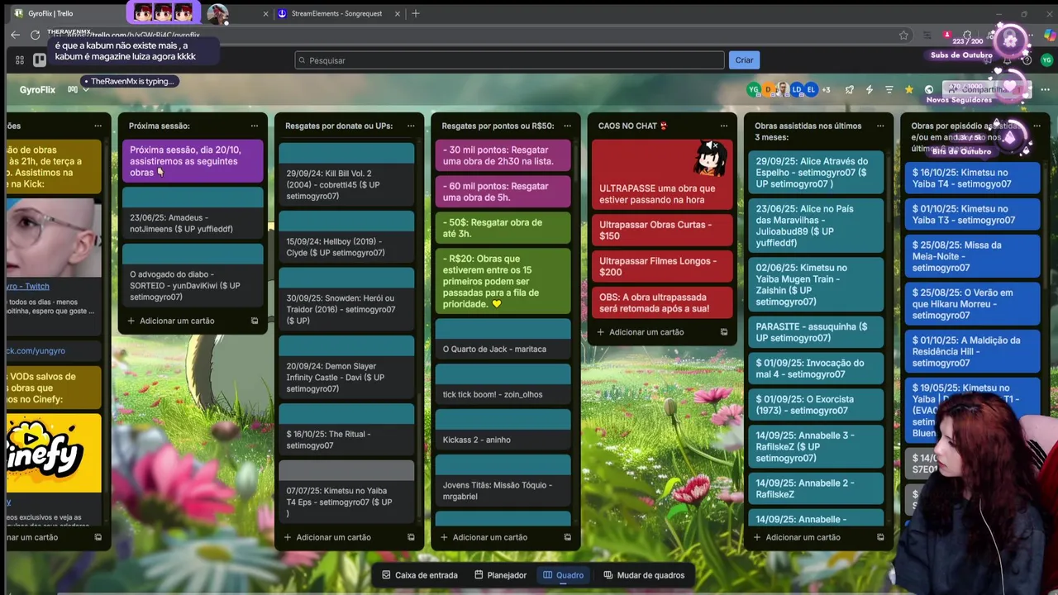Create card from template in Obras assistidas 3 meses
This screenshot has width=1058, height=595.
[x=880, y=537]
